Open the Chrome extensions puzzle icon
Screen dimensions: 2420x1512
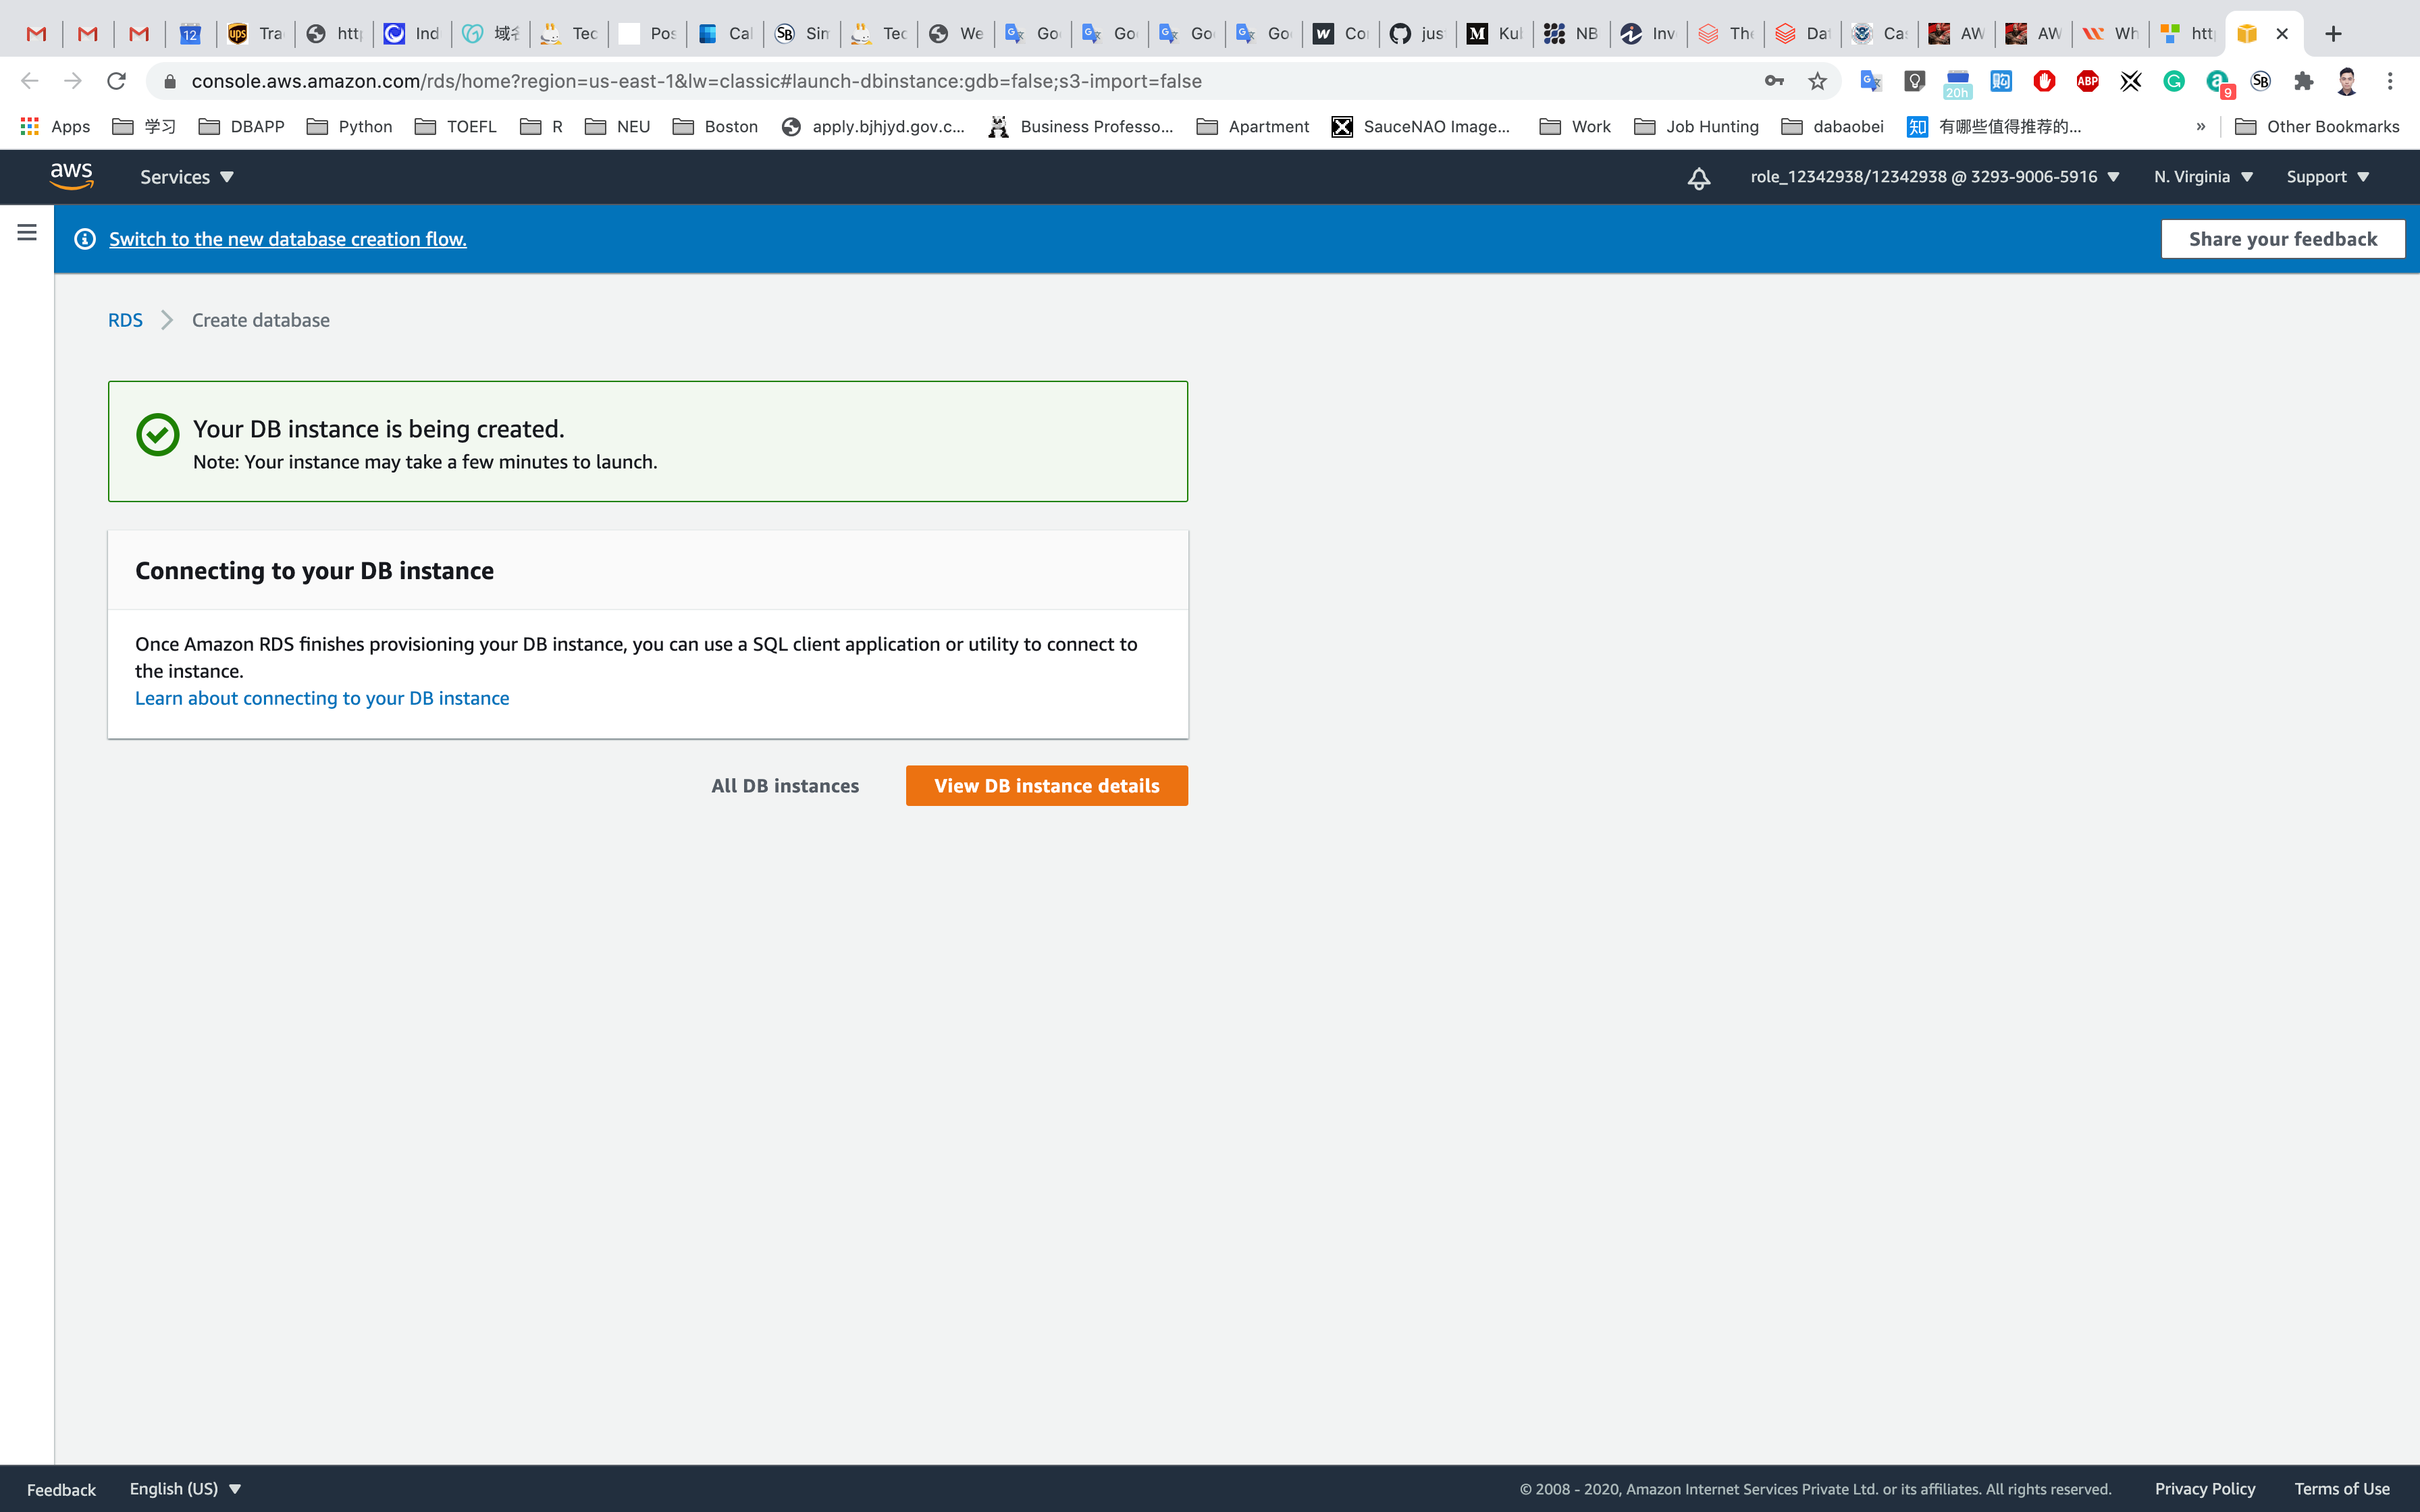[2304, 81]
